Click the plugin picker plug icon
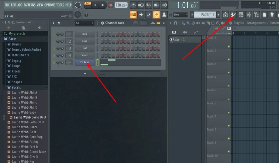This screenshot has height=163, width=279. (x=272, y=14)
